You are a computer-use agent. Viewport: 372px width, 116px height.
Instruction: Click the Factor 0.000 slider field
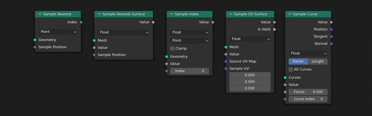point(308,92)
